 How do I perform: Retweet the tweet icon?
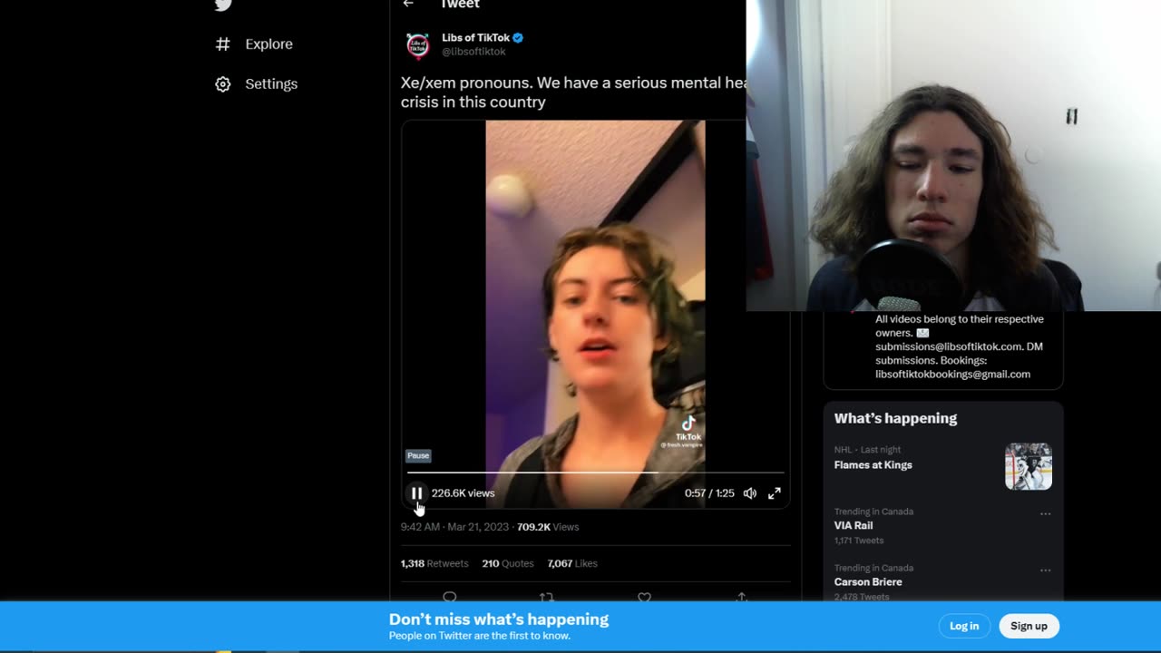546,598
